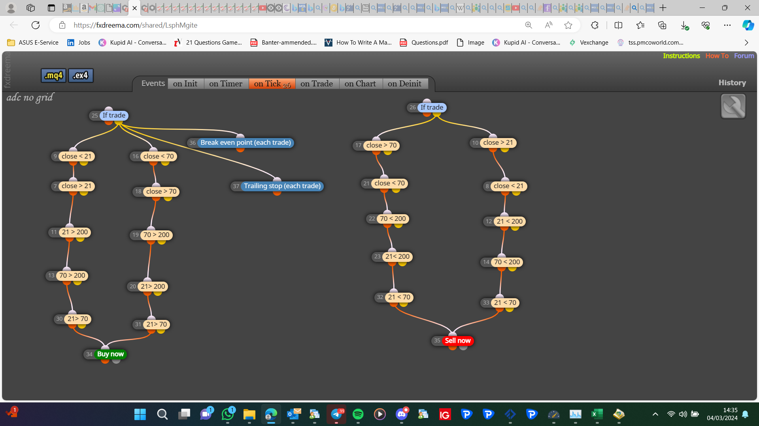Switch to the on Timer tab

click(x=226, y=84)
